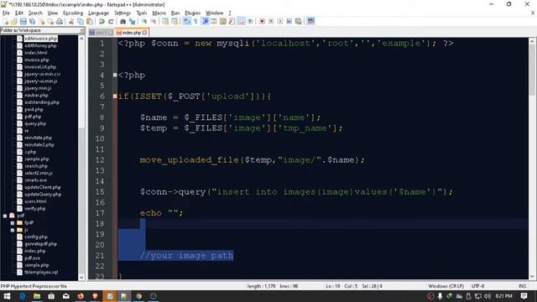Screen dimensions: 537x302
Task: Click the Replace toolbar icon
Action: click(x=132, y=21)
